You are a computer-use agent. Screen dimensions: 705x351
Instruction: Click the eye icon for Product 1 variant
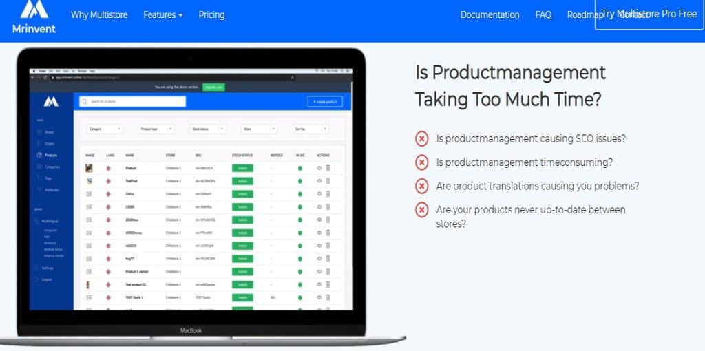click(x=319, y=271)
